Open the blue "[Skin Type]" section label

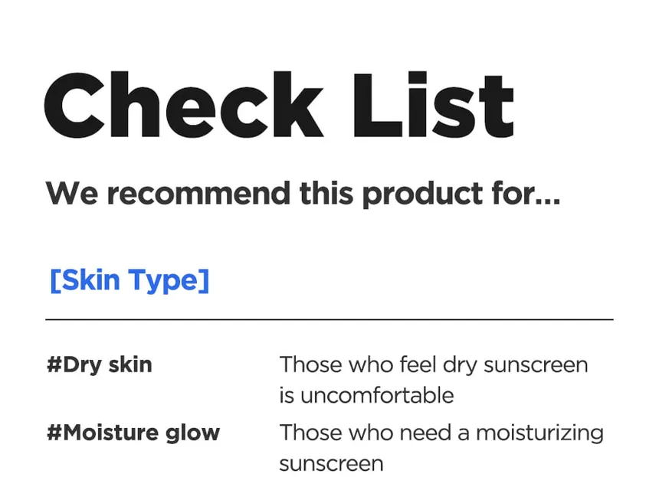point(130,279)
